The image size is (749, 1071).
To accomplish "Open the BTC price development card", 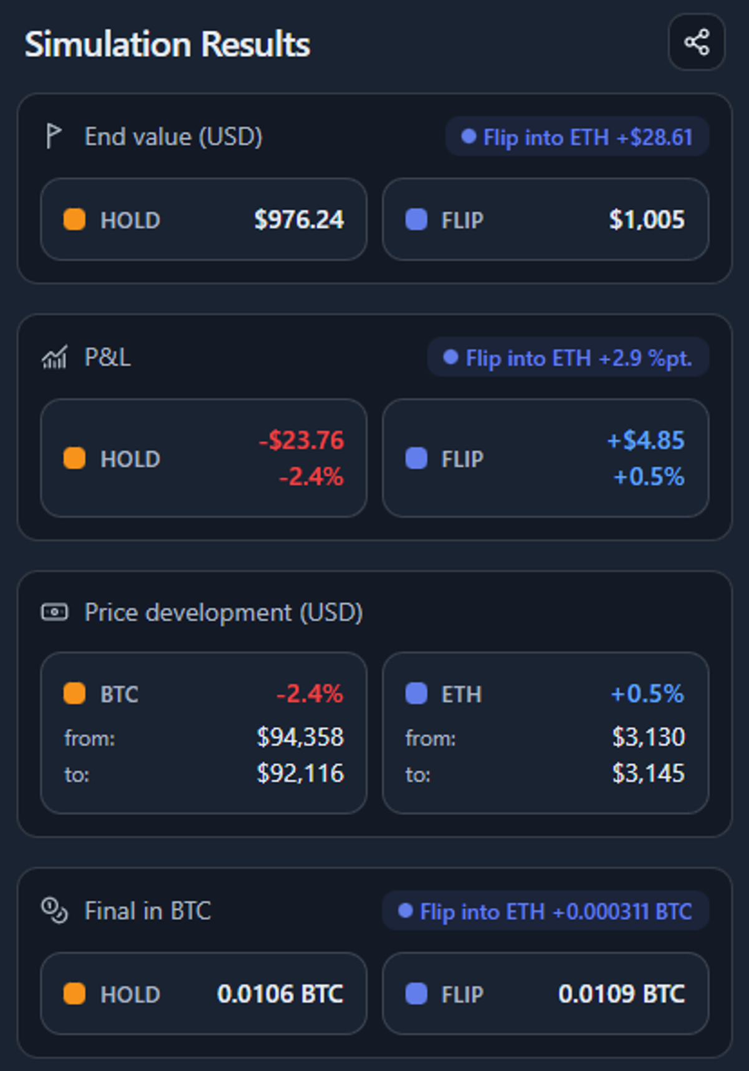I will (x=203, y=733).
